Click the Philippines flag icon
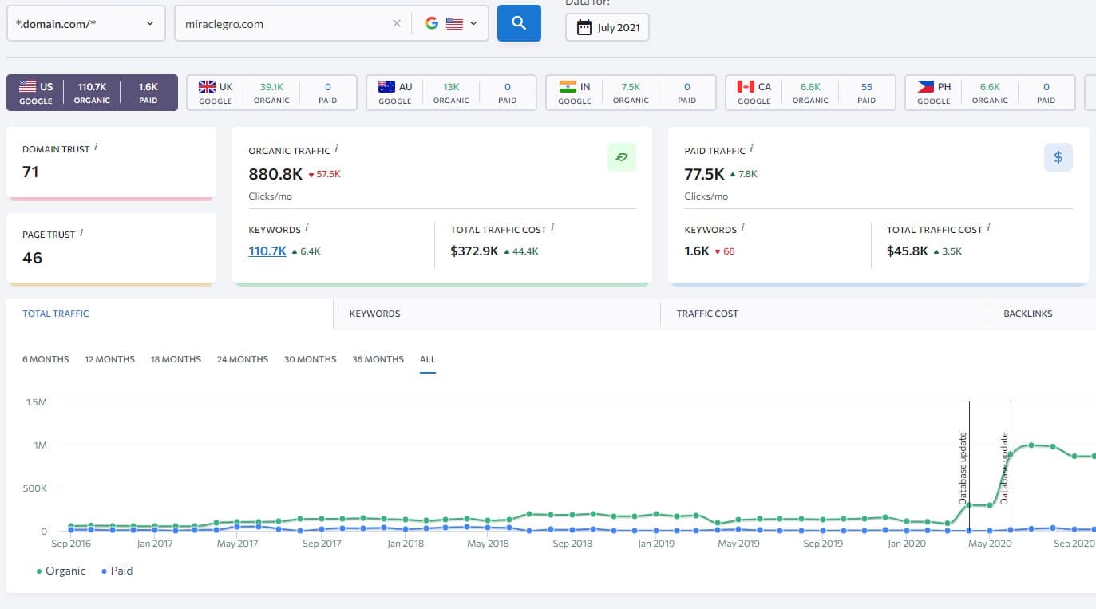The width and height of the screenshot is (1096, 609). click(926, 86)
